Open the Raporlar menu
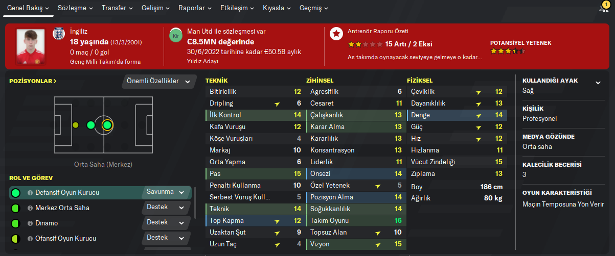The height and width of the screenshot is (256, 615). (196, 9)
